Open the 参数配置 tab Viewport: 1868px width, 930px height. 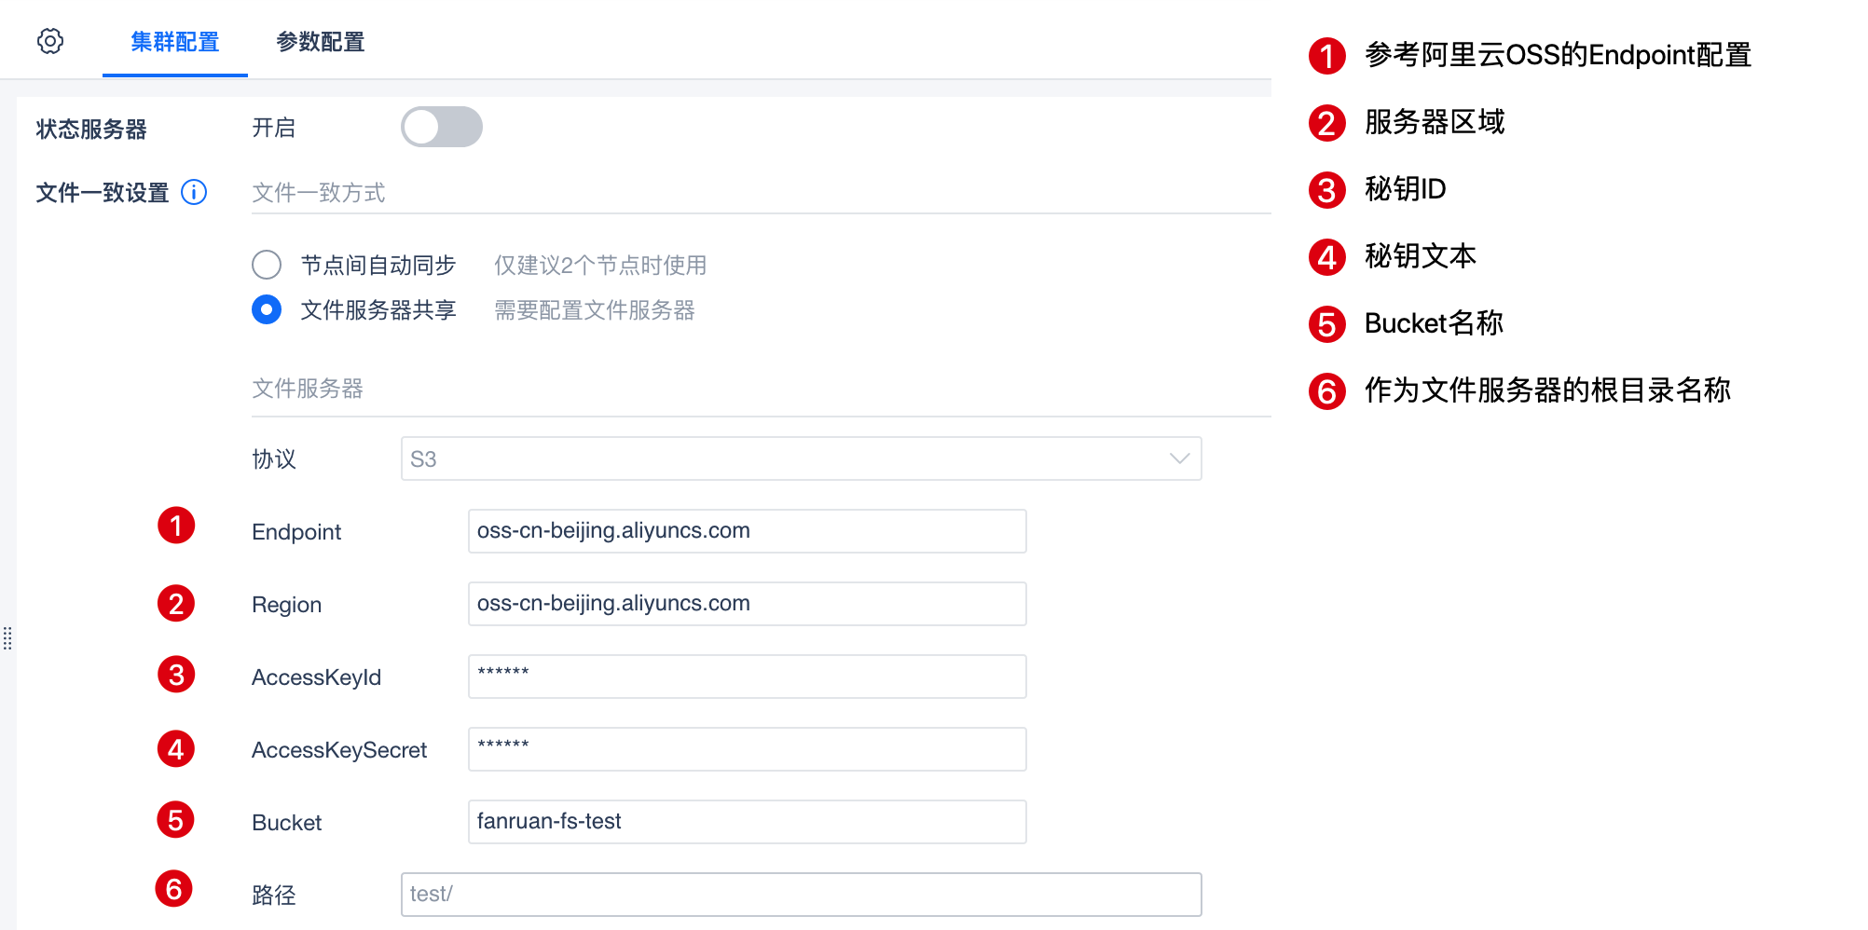321,42
